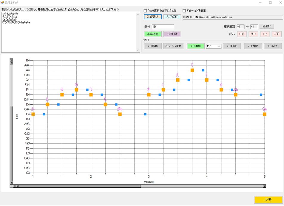Click the 後→ shift-later arrow button
The height and width of the screenshot is (206, 284).
click(253, 34)
